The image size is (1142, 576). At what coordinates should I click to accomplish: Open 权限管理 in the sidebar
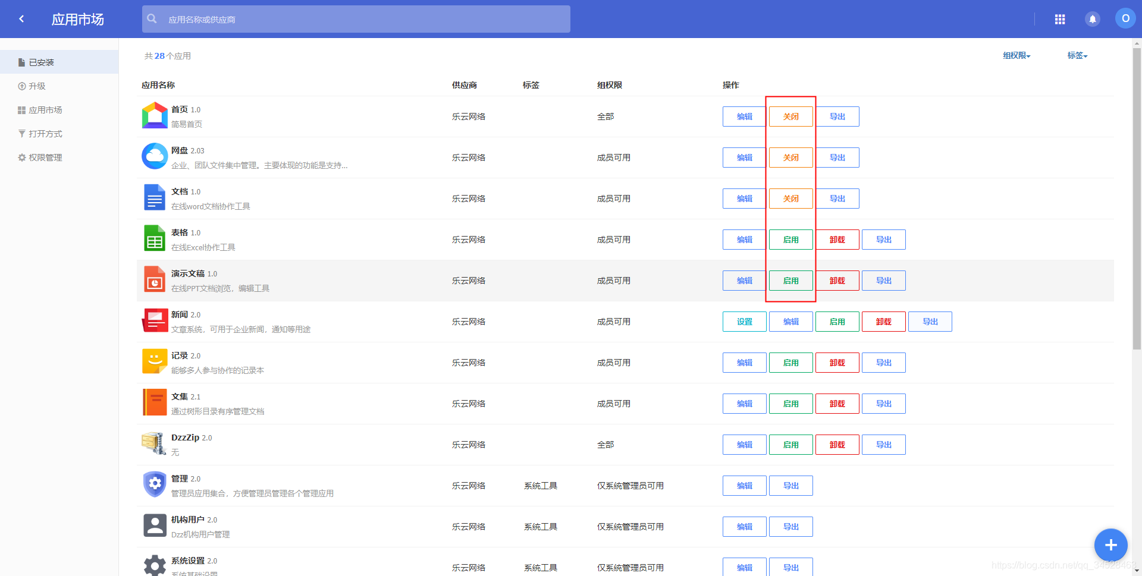pos(59,157)
